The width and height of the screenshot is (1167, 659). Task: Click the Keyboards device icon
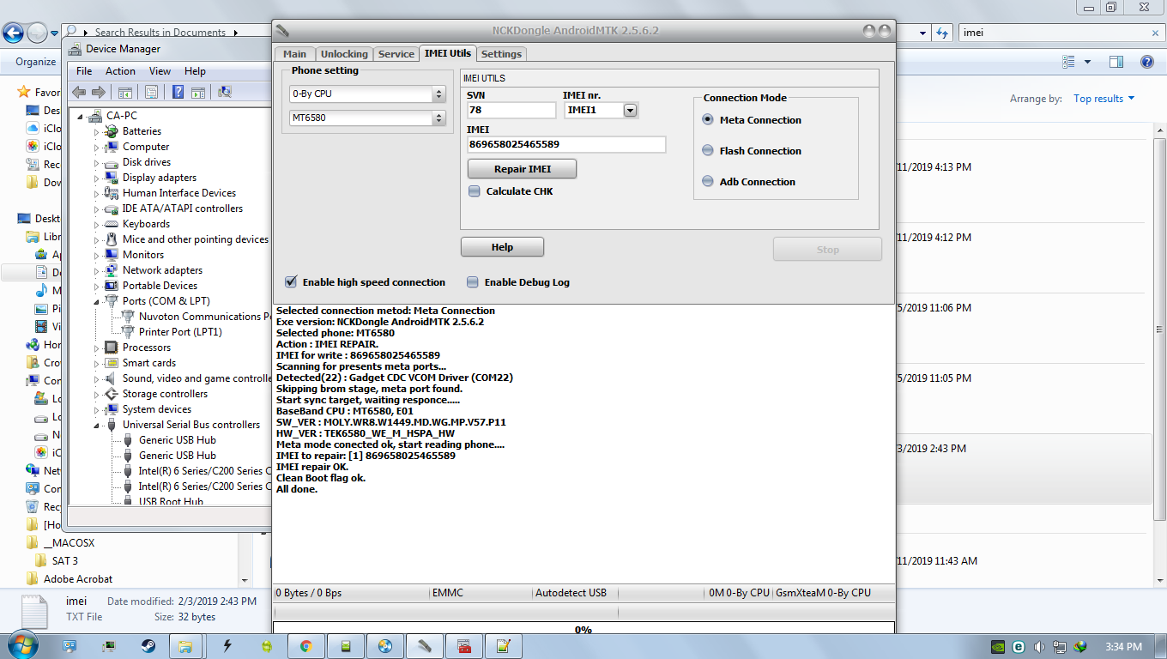click(111, 224)
